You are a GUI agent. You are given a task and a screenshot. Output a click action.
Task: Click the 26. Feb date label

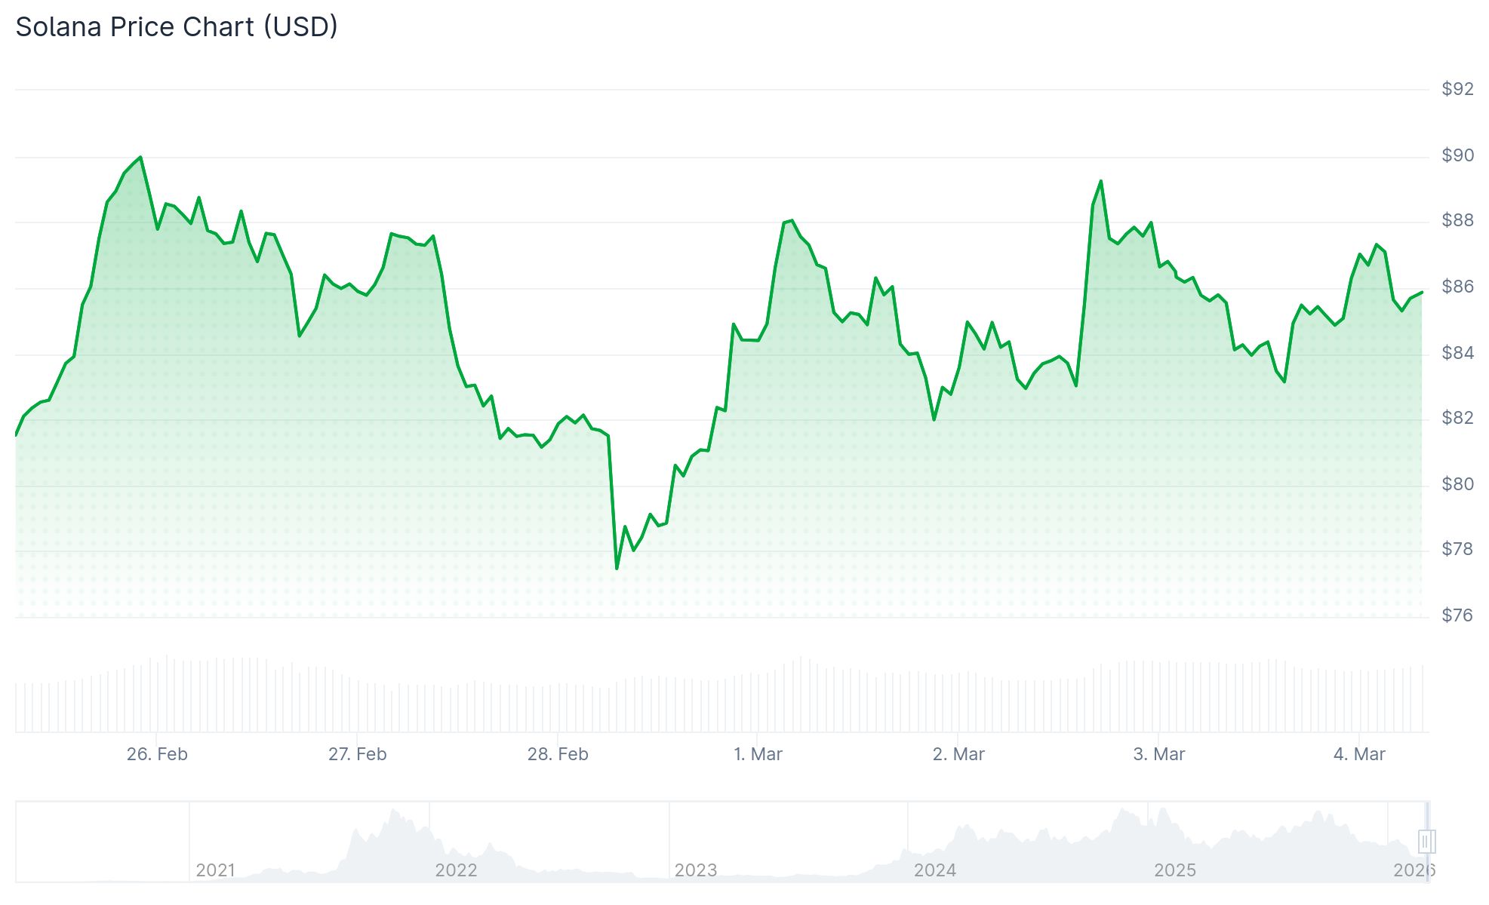pos(157,754)
